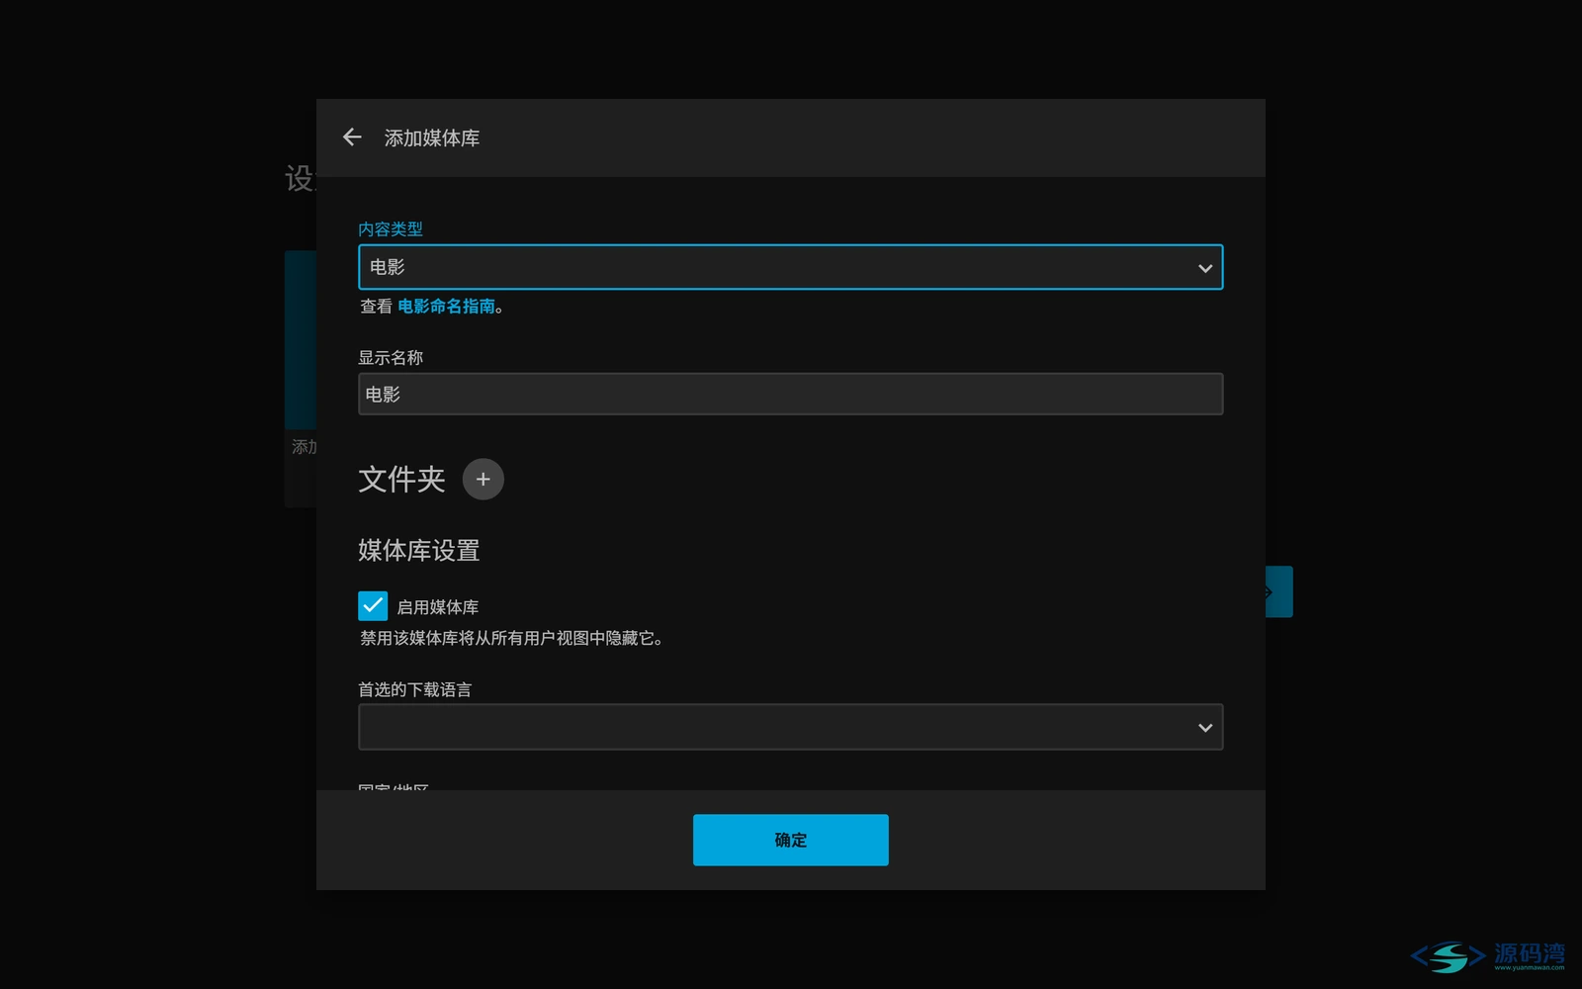This screenshot has height=989, width=1582.
Task: Click the 添加媒体库 dialog title
Action: point(432,138)
